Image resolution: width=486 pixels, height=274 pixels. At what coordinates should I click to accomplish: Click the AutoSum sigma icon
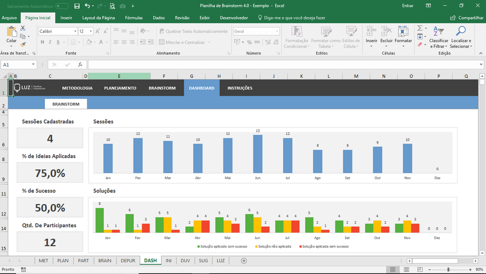tap(420, 28)
